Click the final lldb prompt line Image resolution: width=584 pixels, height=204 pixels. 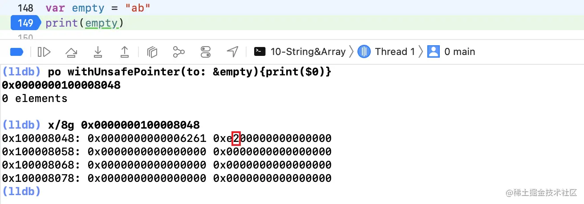pos(21,192)
